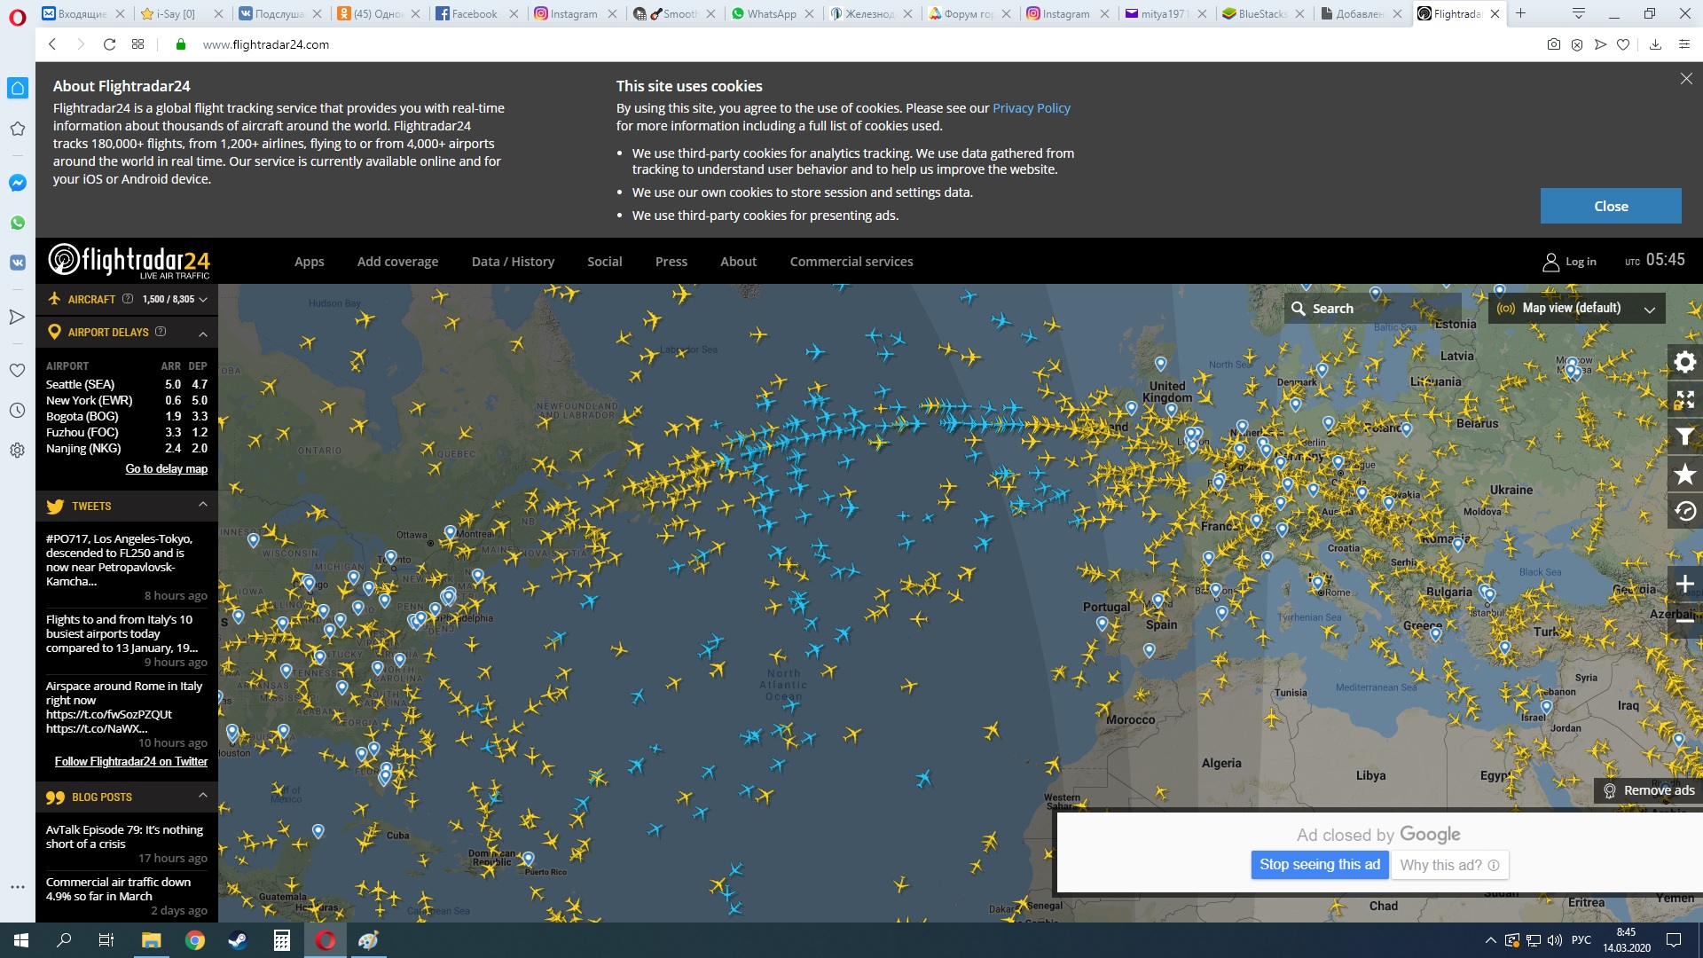Image resolution: width=1703 pixels, height=958 pixels.
Task: Toggle fullscreen map view icon
Action: [1684, 399]
